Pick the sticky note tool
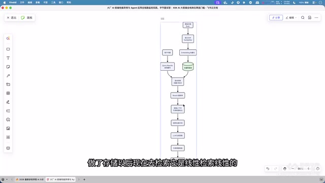Screen dimensions: 325x183 tap(8, 67)
